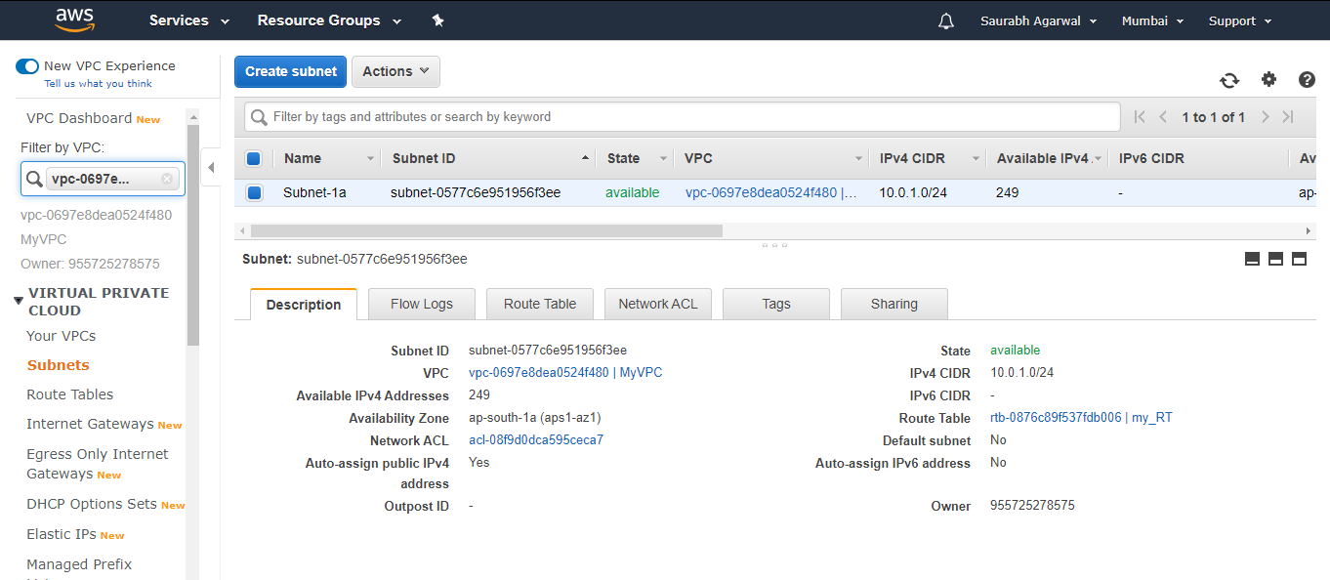Open the Saurabh Agarwal account menu
Viewport: 1330px width, 580px height.
click(x=1037, y=20)
